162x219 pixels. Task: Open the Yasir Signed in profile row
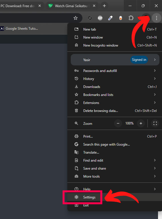coord(115,60)
